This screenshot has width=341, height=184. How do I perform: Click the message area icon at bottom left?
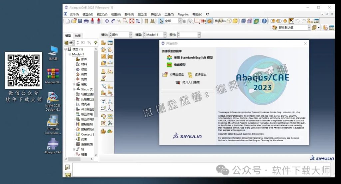point(68,167)
